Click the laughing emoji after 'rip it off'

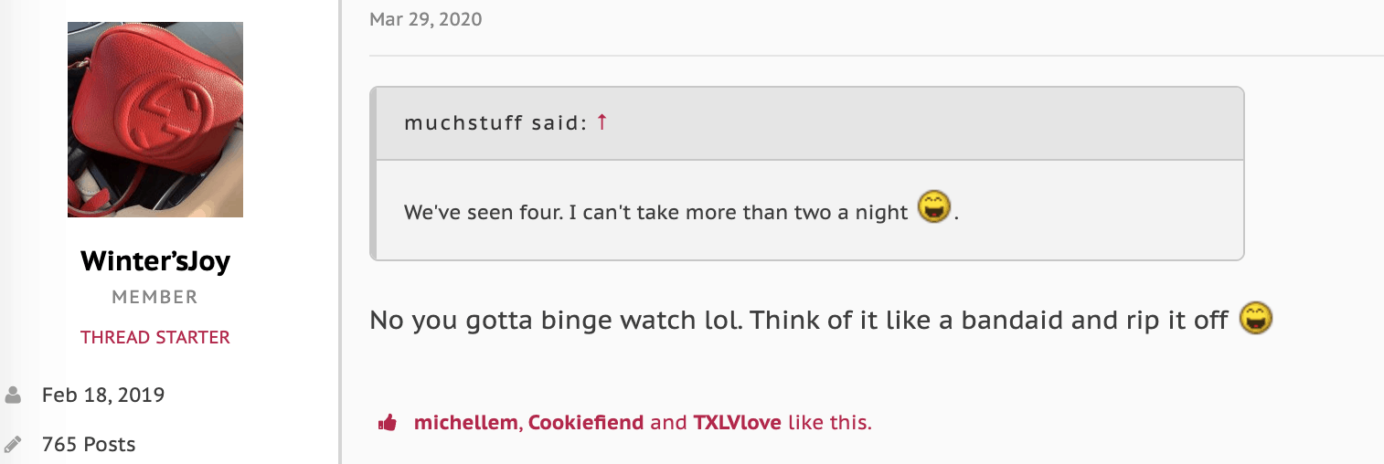1256,319
